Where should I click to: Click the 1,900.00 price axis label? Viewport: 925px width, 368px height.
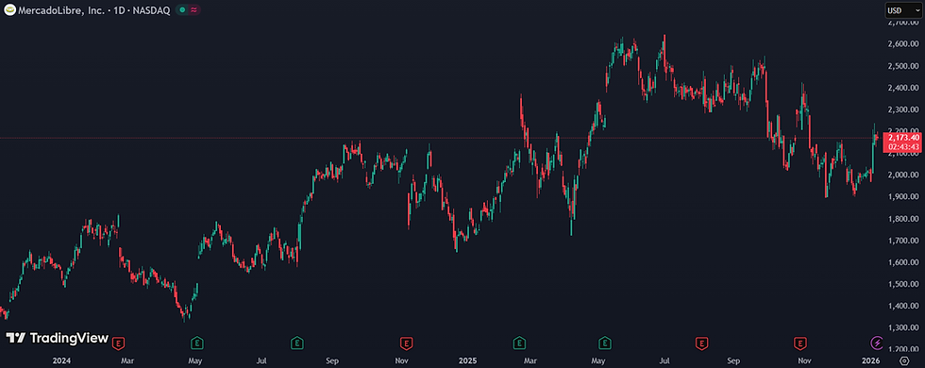coord(902,197)
